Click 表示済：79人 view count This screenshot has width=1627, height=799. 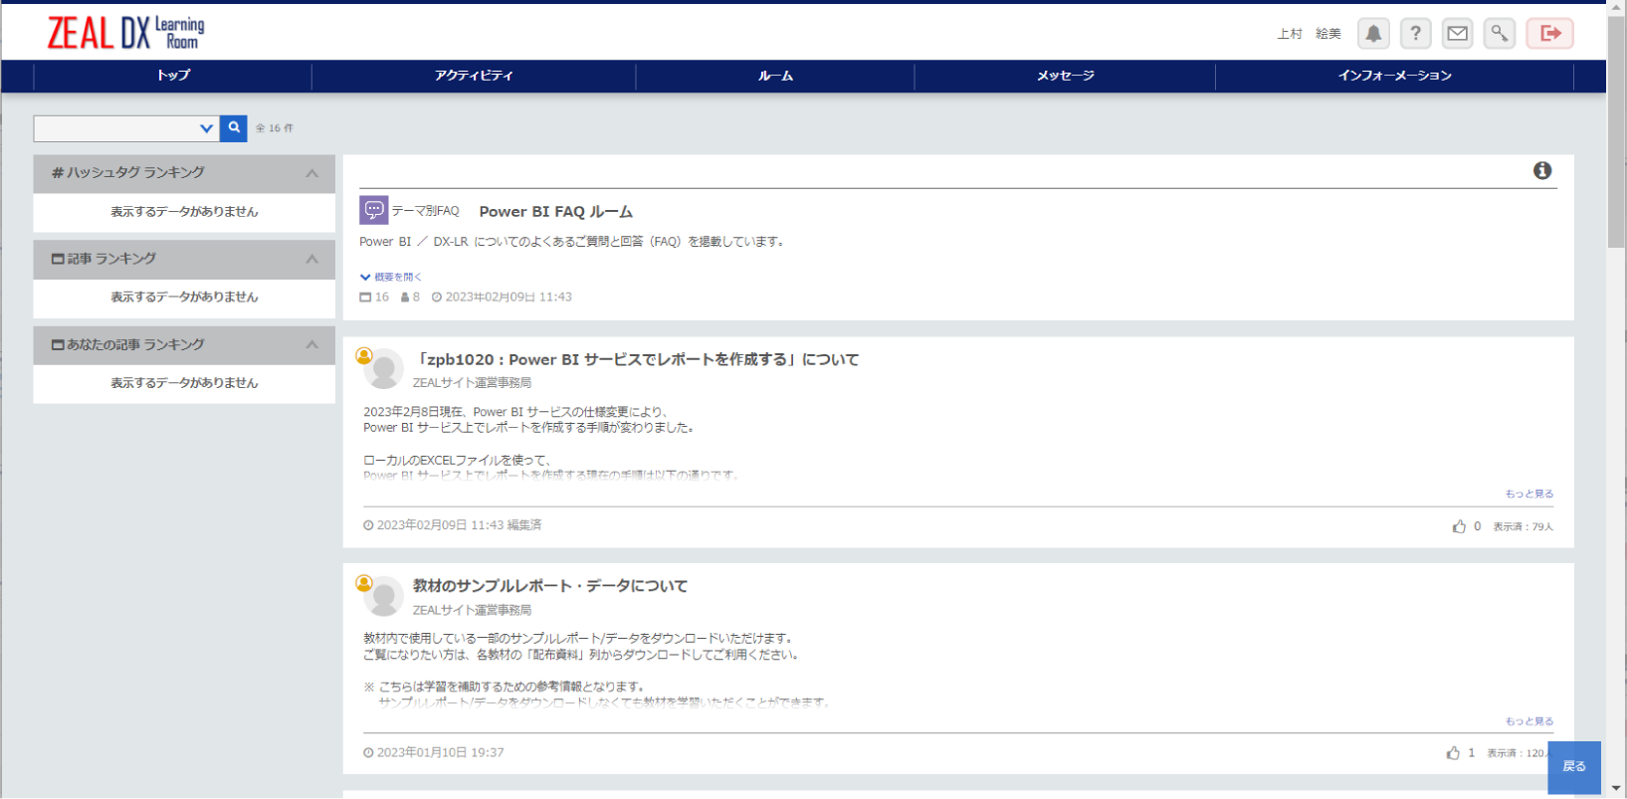1523,527
